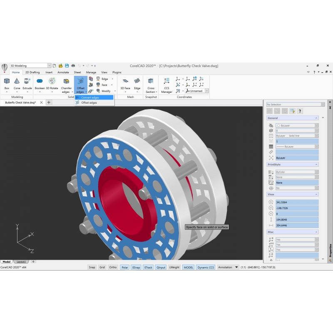
Task: Activate the 3D Rotate tool
Action: (52, 84)
